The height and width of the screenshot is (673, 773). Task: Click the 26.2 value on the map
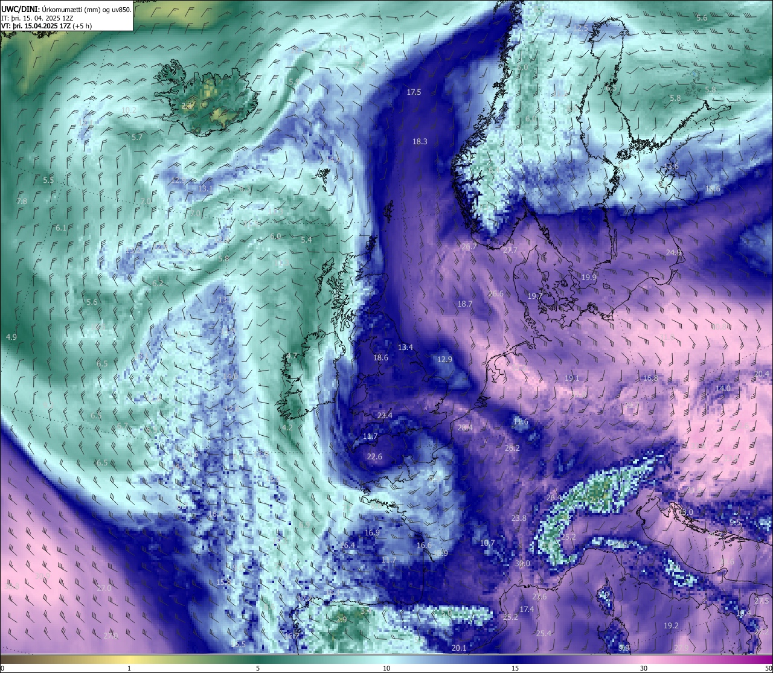pyautogui.click(x=512, y=448)
